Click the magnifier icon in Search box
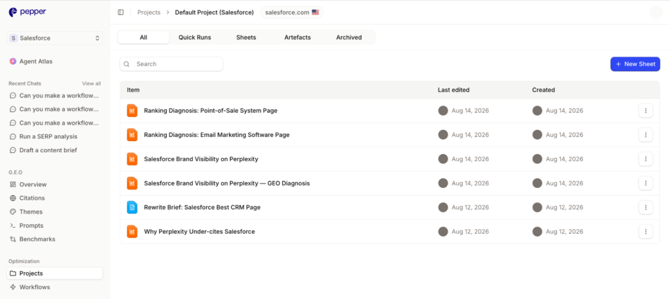670x299 pixels. (x=126, y=64)
